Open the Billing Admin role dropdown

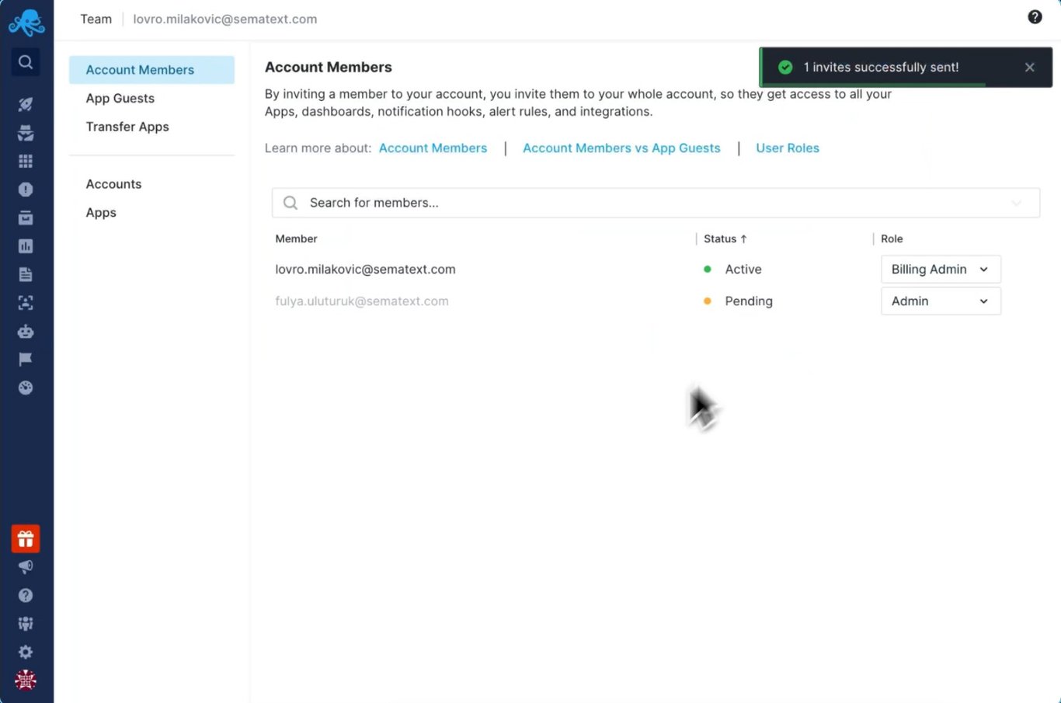pyautogui.click(x=941, y=270)
